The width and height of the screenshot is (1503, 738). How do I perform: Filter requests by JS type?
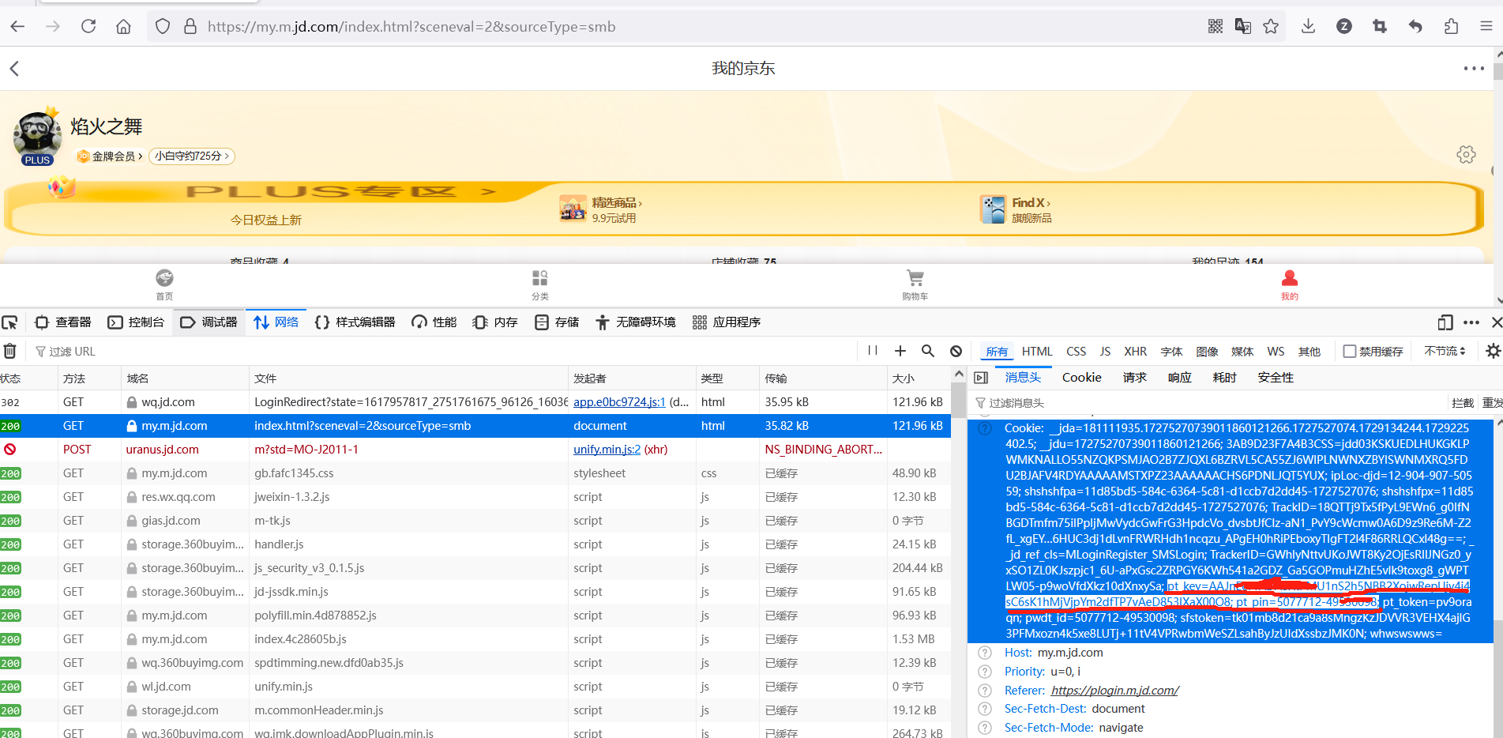[x=1105, y=352]
